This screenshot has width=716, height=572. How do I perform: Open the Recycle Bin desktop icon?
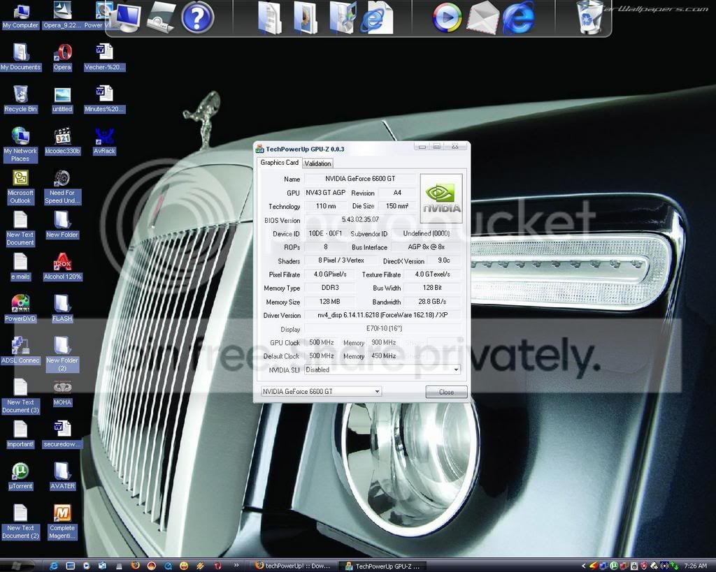[x=20, y=99]
